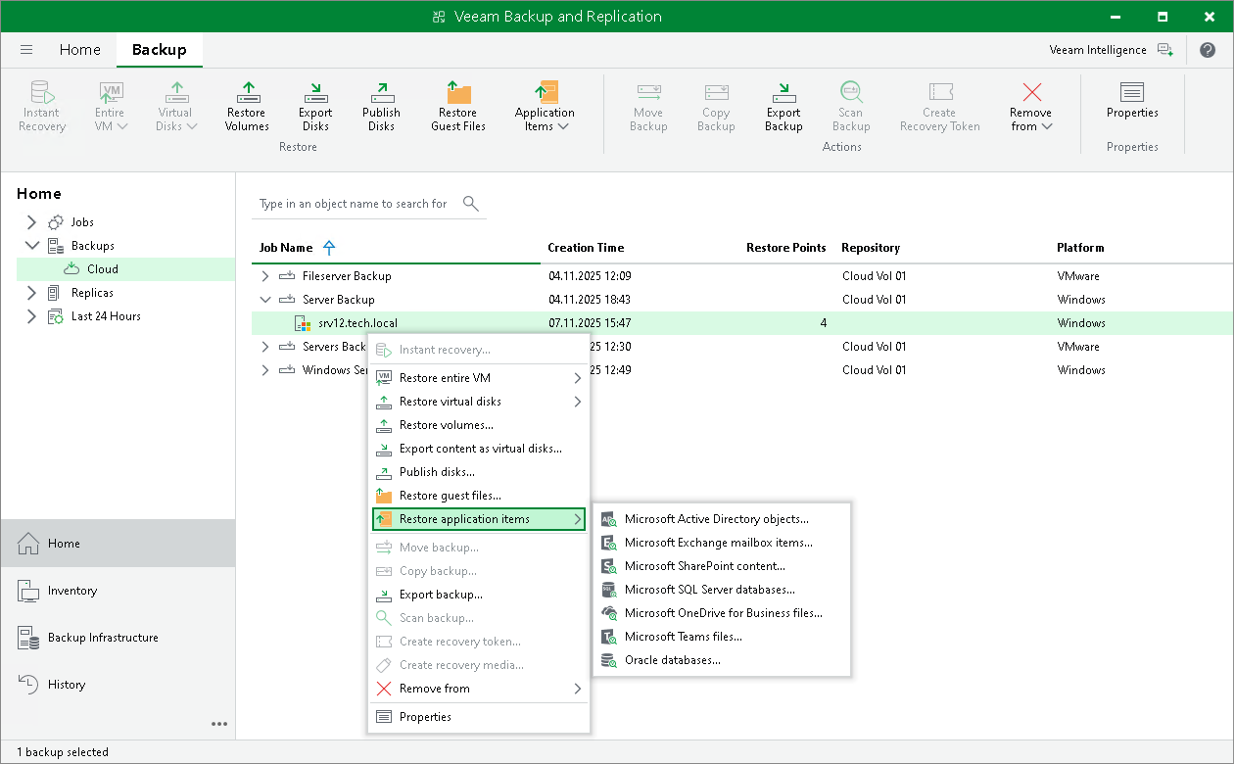Choose Publish disks from context menu
Viewport: 1234px width, 764px height.
pyautogui.click(x=479, y=472)
